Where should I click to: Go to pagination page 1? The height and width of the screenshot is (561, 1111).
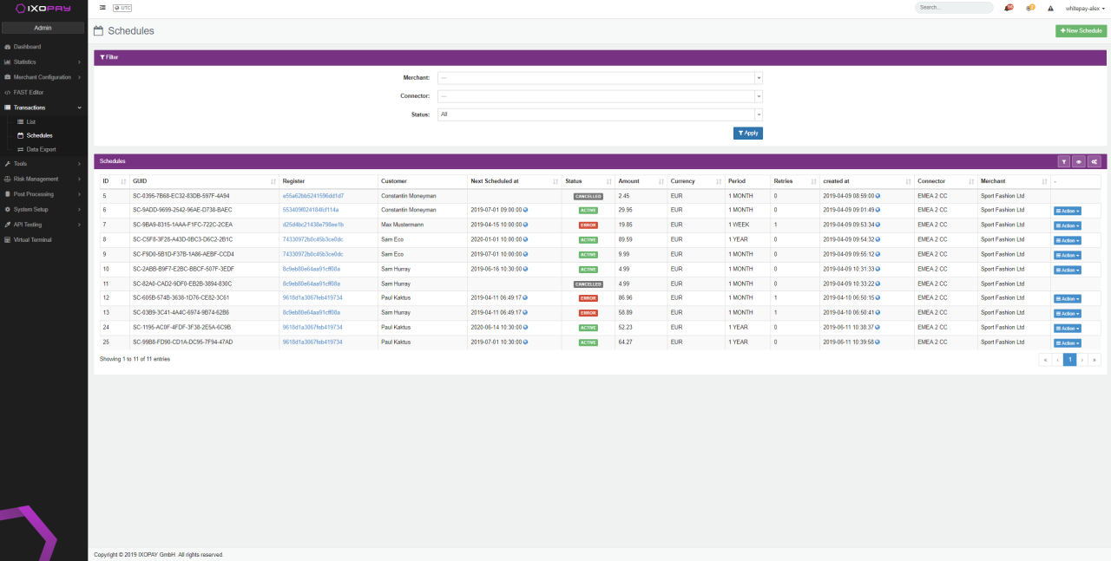(x=1070, y=359)
